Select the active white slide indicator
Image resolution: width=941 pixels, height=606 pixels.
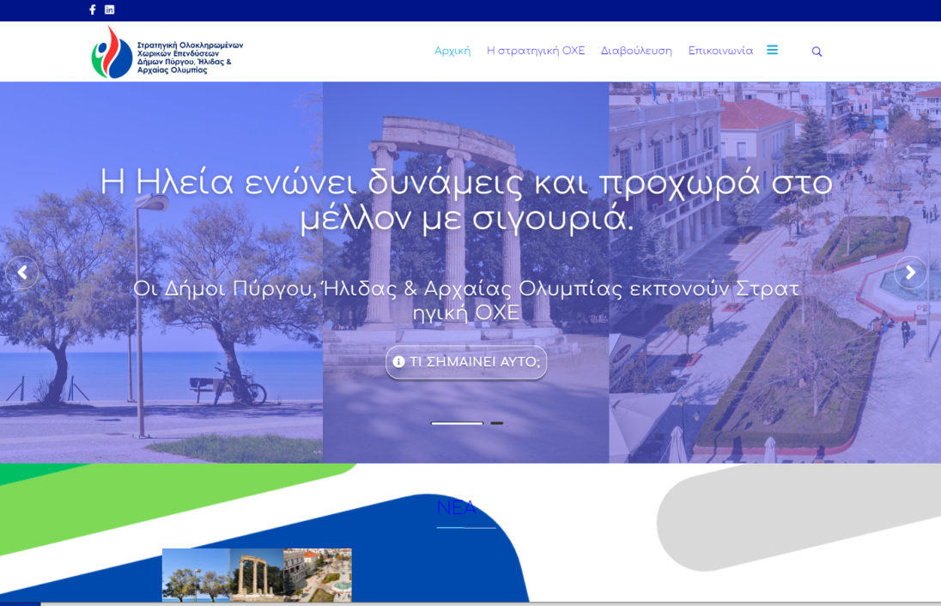tap(457, 423)
